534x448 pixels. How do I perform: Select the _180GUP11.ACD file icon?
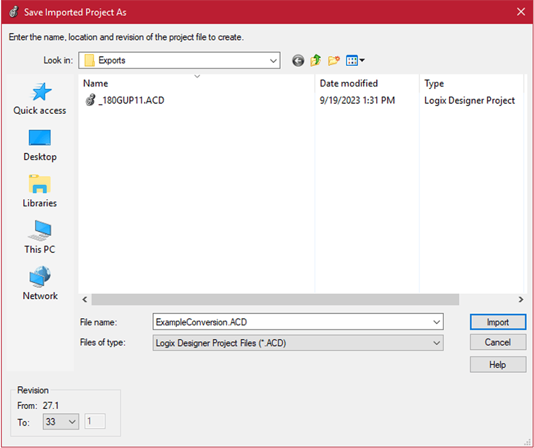pyautogui.click(x=90, y=100)
